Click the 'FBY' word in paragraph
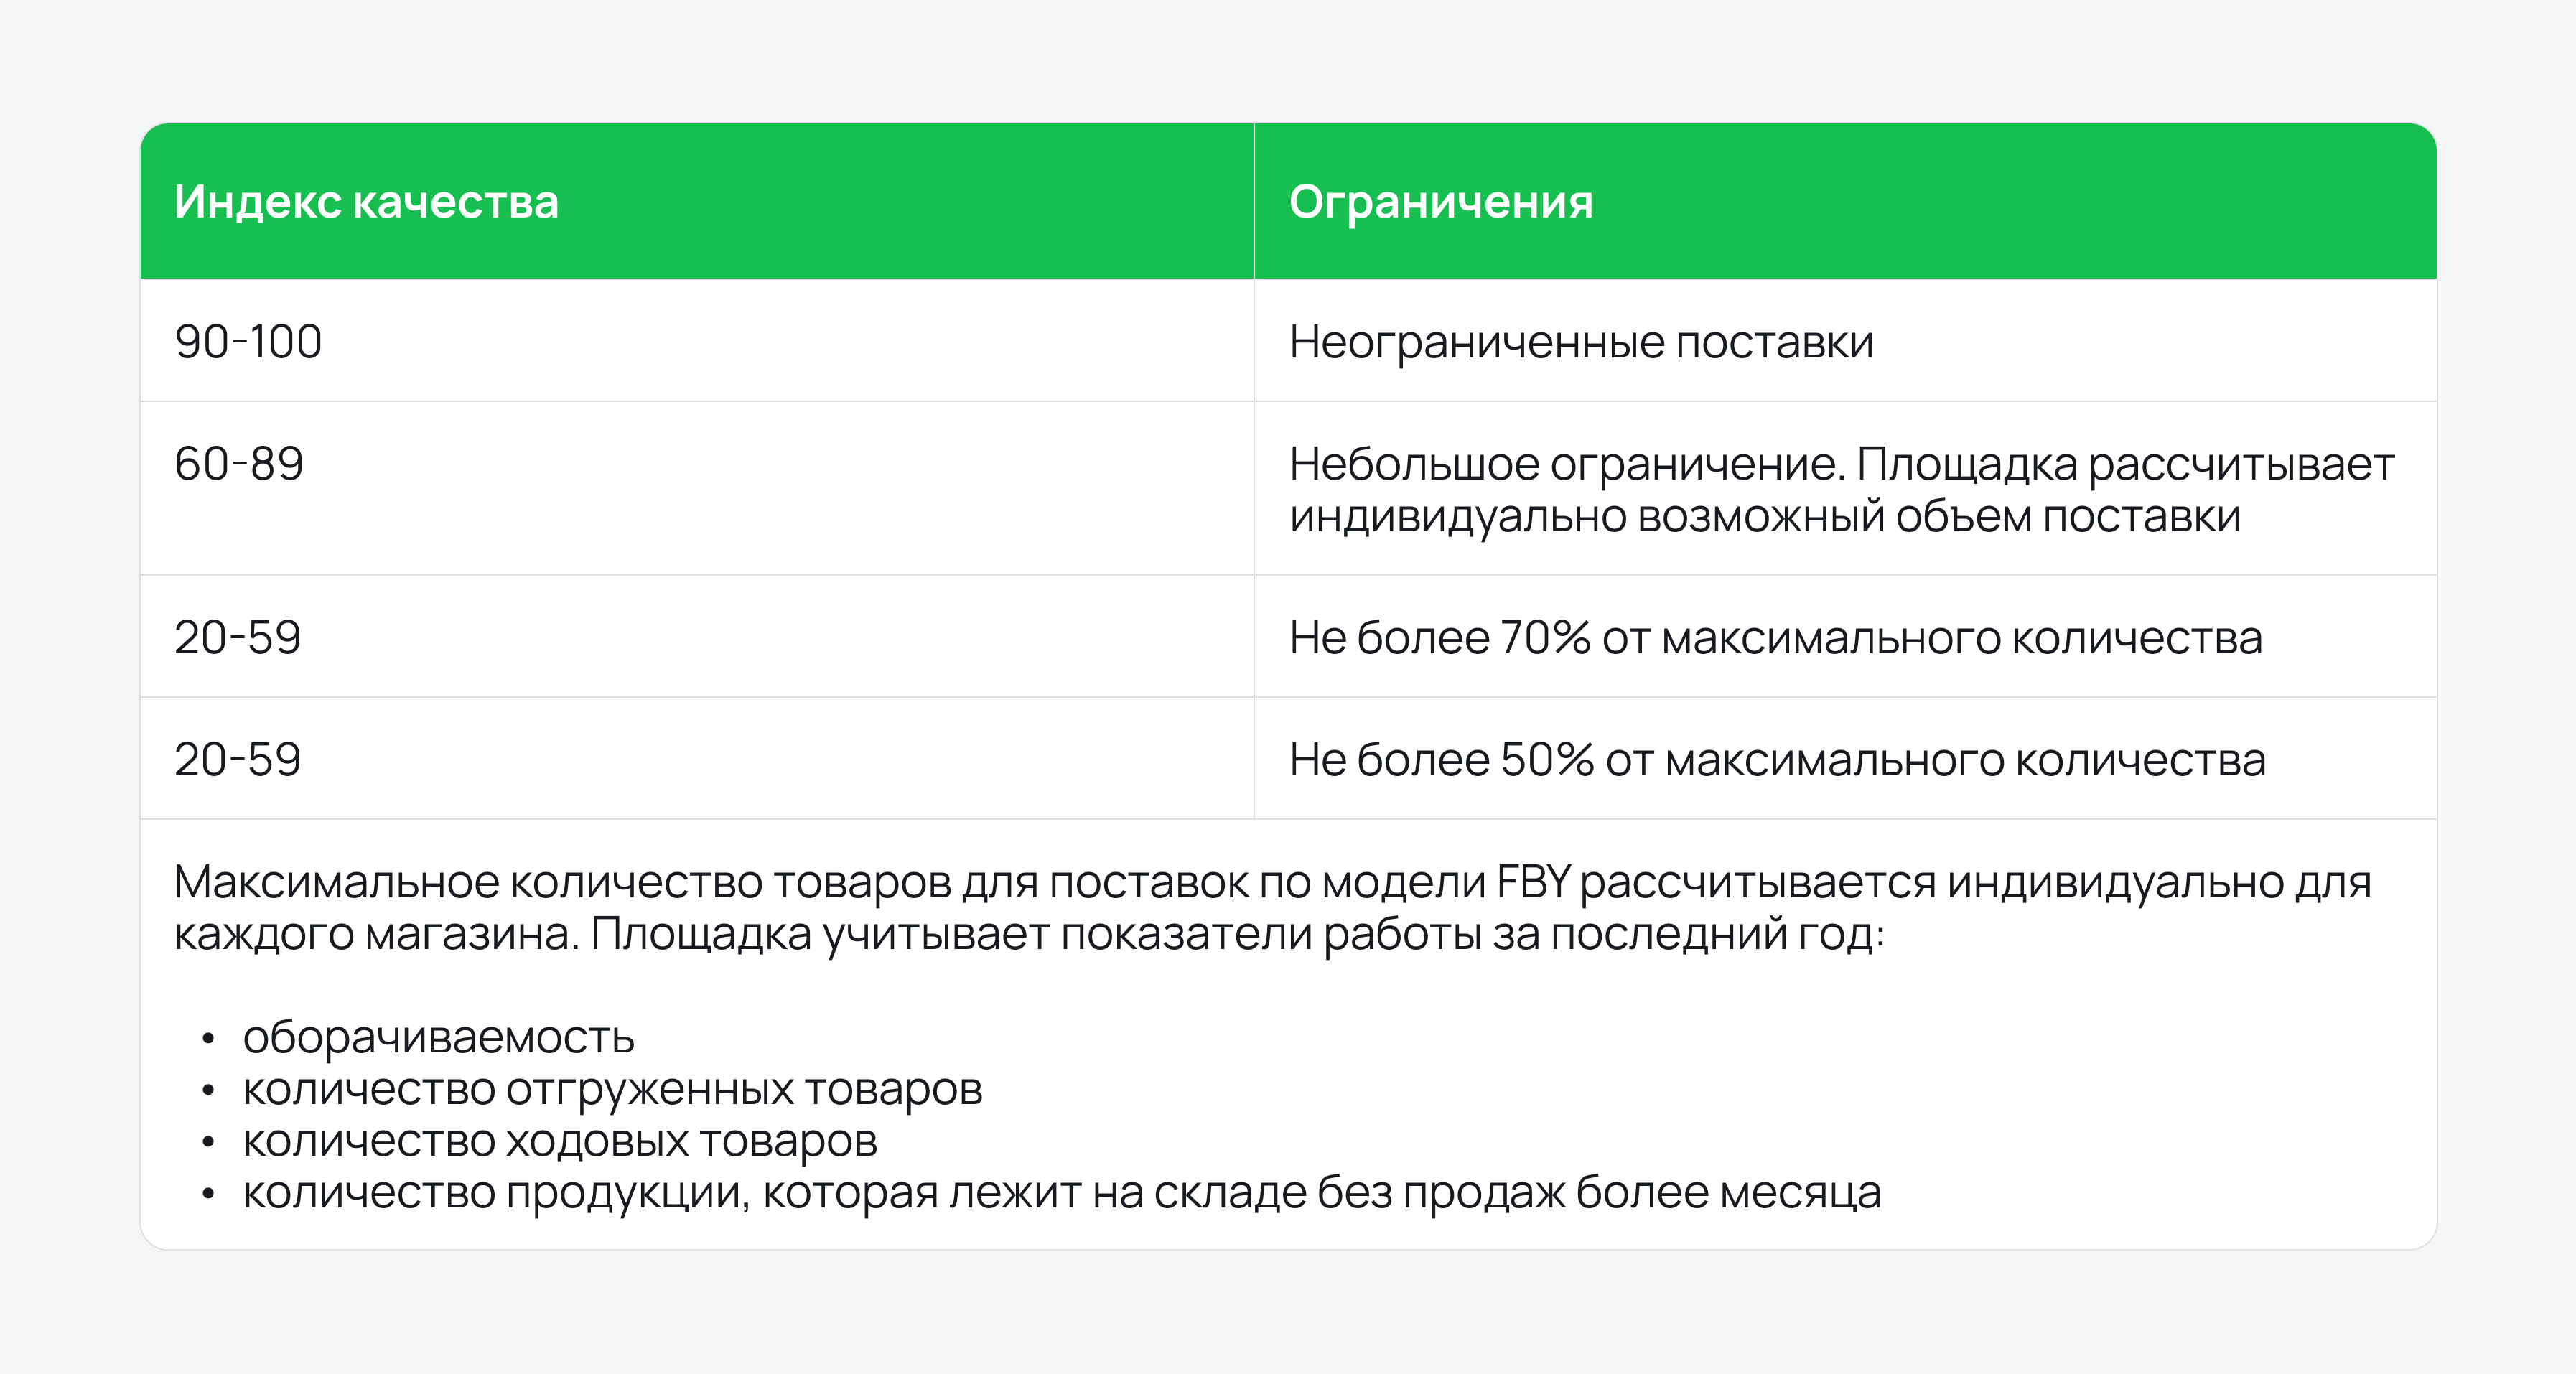Screen dimensions: 2576x1374 [x=1534, y=882]
